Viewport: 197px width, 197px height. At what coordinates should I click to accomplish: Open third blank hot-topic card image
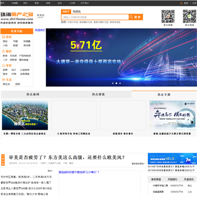coord(123,115)
